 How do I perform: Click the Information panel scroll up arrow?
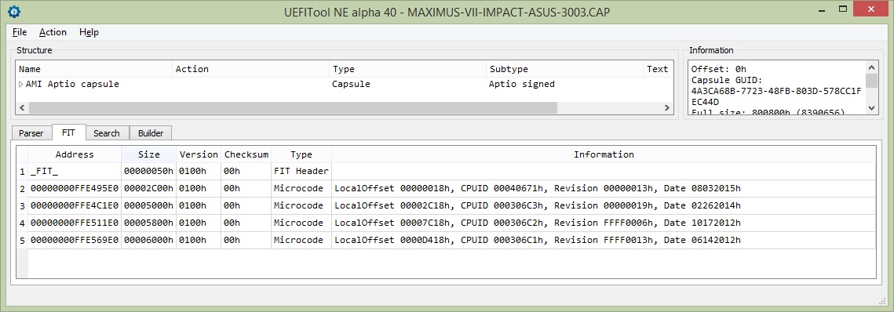871,67
